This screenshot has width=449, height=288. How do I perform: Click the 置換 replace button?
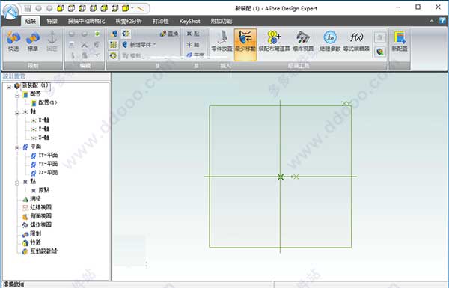point(169,34)
